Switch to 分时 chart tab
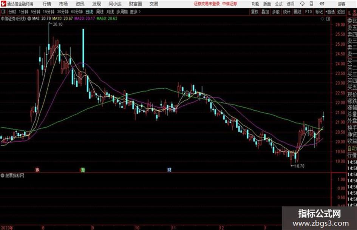 12,12
